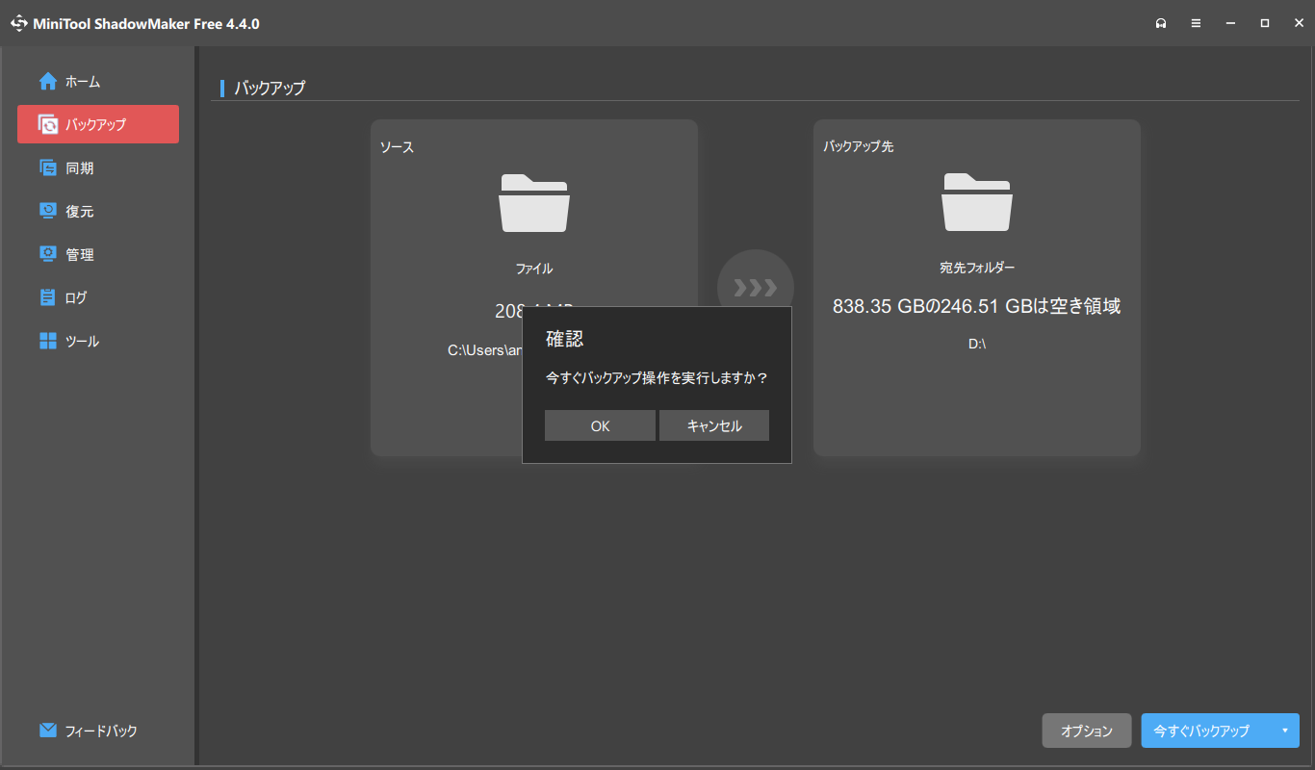The width and height of the screenshot is (1315, 770).
Task: Click the triple-arrow circle between panels
Action: point(756,279)
